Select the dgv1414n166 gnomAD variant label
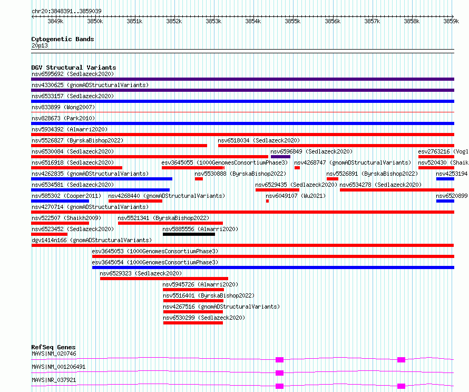The height and width of the screenshot is (392, 469). point(92,240)
